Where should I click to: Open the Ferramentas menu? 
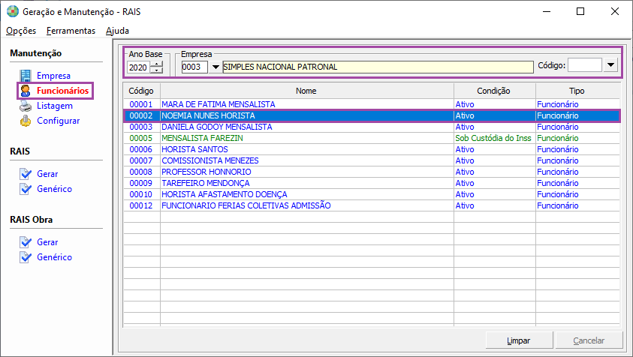pyautogui.click(x=71, y=31)
